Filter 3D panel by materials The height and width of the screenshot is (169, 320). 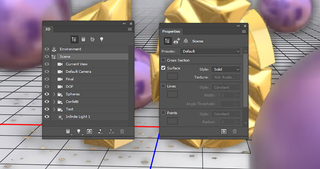[92, 39]
